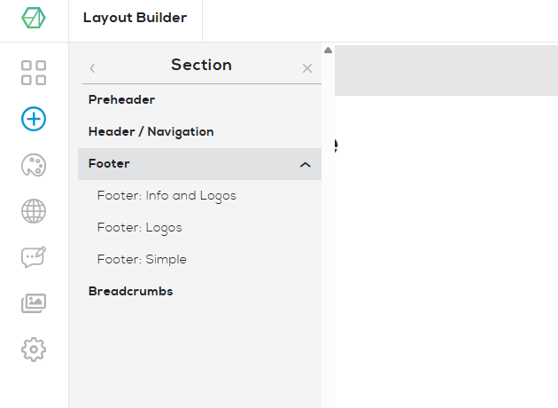Open the settings gear icon
This screenshot has width=558, height=408.
point(34,349)
